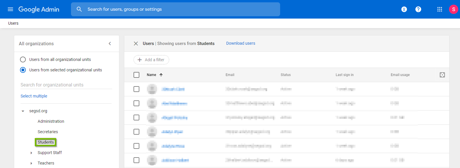Click the search magnifier icon
Screen dimensions: 460x168
pos(79,9)
